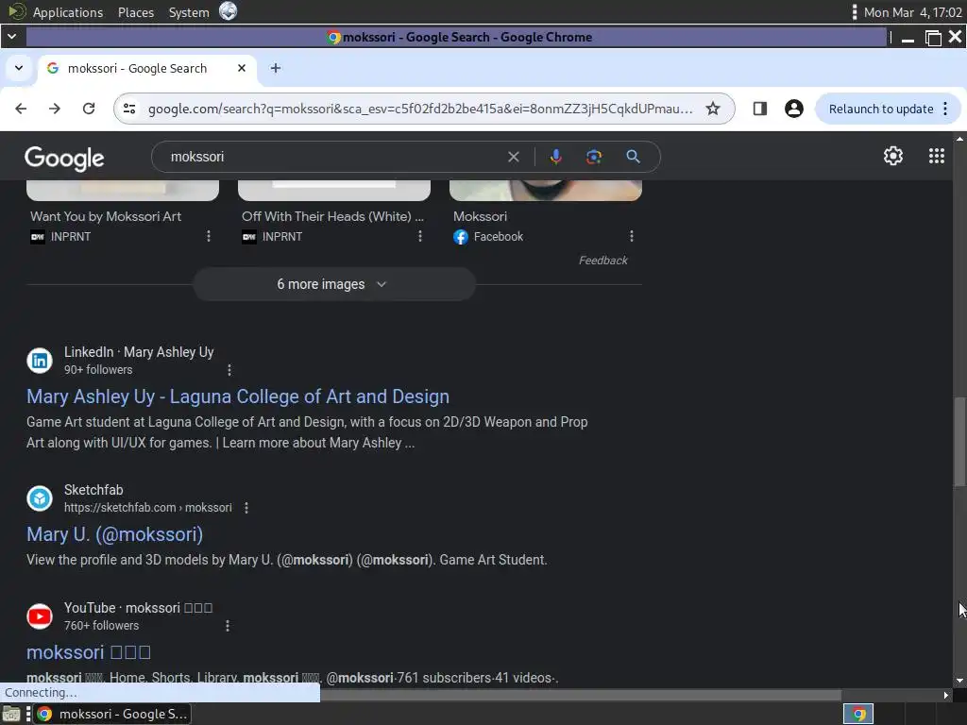Open Mary Ashley Uy Laguna College link
The height and width of the screenshot is (725, 967).
pos(237,396)
